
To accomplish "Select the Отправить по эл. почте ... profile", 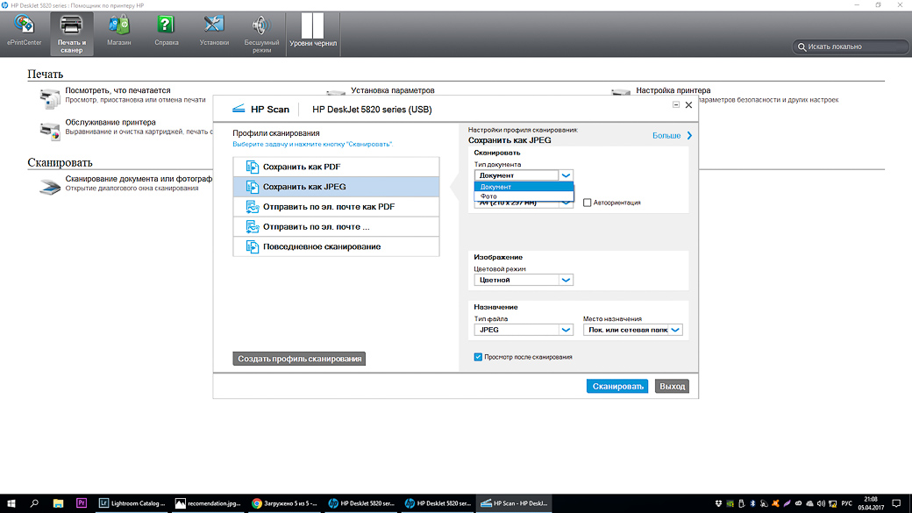I will [x=336, y=227].
